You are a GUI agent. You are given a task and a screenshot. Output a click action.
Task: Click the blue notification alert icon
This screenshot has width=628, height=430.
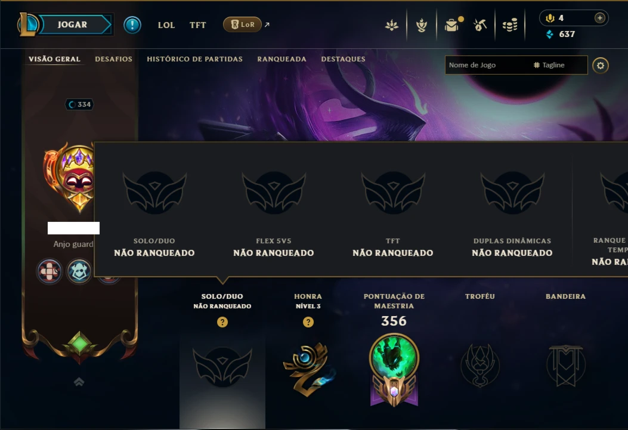point(132,25)
